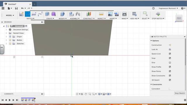Image resolution: width=187 pixels, height=105 pixels.
Task: Toggle Origin folder visibility bulb
Action: 10,37
